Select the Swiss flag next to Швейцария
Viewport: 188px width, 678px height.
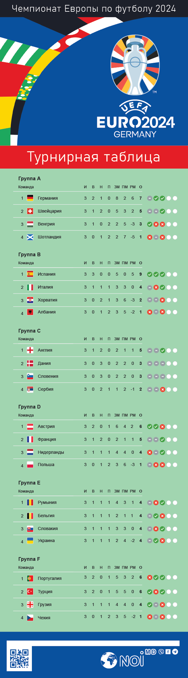click(x=30, y=211)
